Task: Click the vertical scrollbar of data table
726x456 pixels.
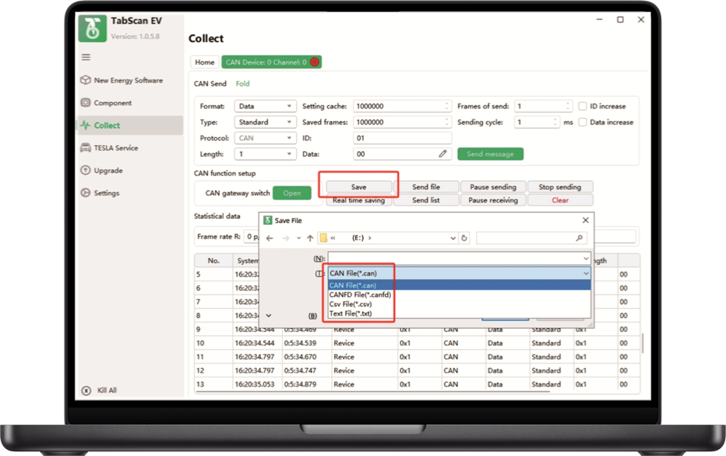Action: coord(643,343)
